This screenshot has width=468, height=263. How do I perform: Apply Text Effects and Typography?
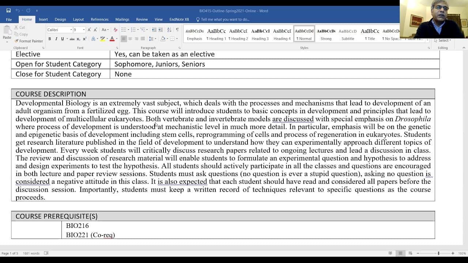pyautogui.click(x=94, y=39)
